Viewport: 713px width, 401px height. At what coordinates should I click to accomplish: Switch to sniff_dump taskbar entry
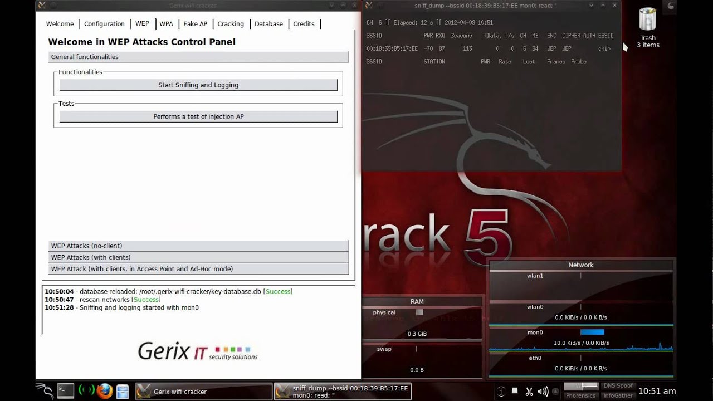point(343,392)
